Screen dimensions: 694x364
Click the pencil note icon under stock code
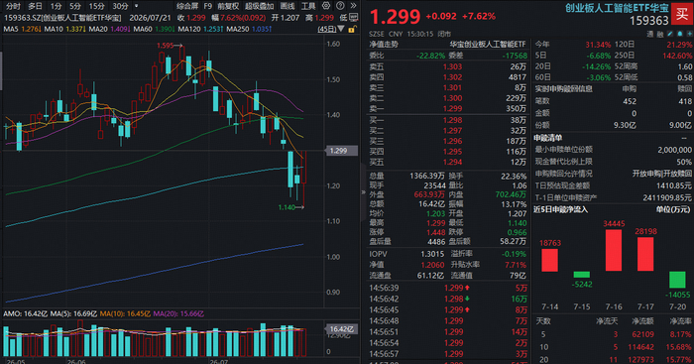670,34
